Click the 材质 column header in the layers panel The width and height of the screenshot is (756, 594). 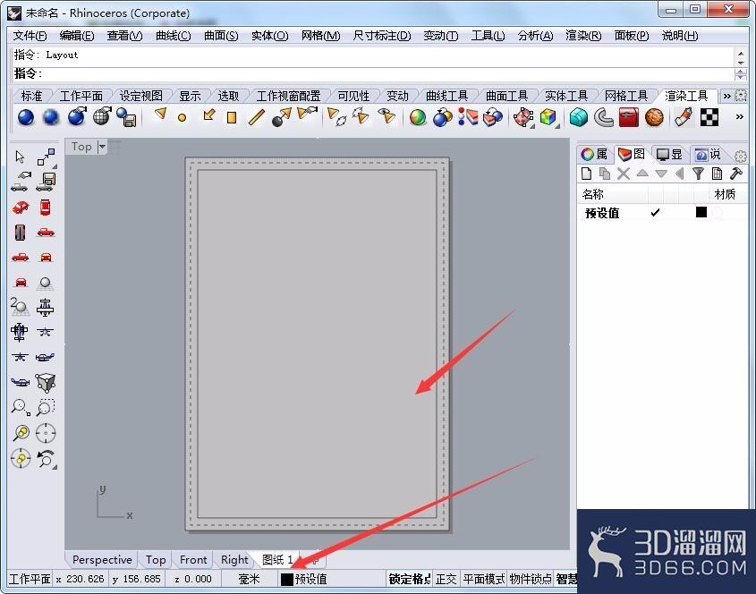tap(726, 194)
